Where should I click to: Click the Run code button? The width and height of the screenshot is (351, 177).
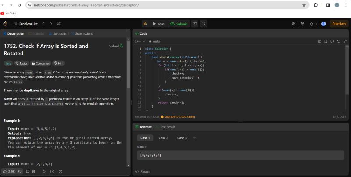(x=158, y=24)
